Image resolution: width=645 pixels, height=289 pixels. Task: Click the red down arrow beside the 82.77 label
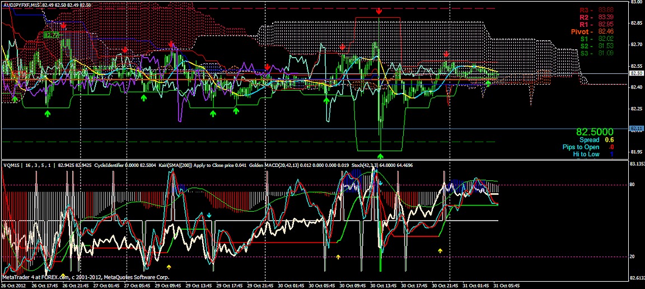click(x=63, y=26)
